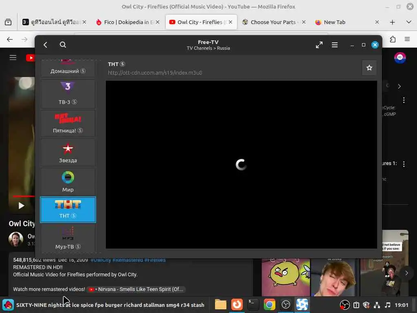Play the Owl City YouTube video
Image resolution: width=417 pixels, height=313 pixels.
[x=21, y=206]
